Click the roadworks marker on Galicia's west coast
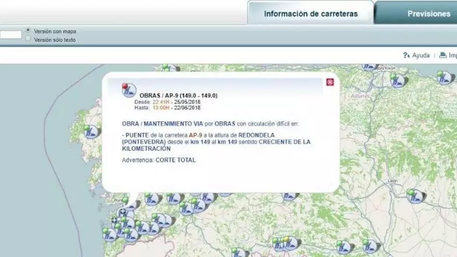This screenshot has height=257, width=457. [x=92, y=132]
